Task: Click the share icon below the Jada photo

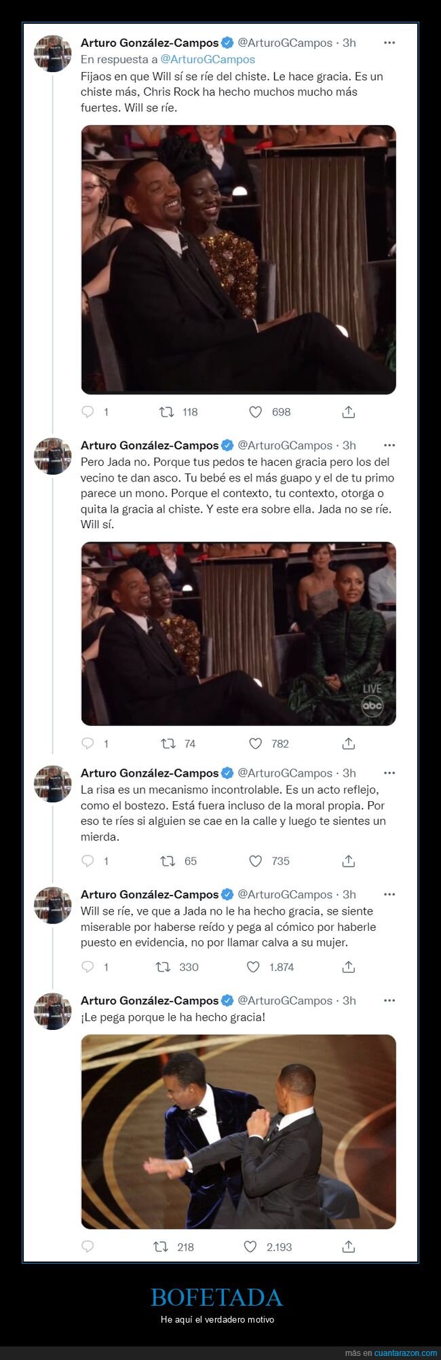Action: click(350, 743)
